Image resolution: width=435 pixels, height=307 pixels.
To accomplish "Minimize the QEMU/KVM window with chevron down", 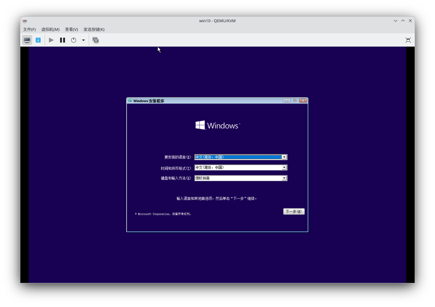I will point(396,21).
